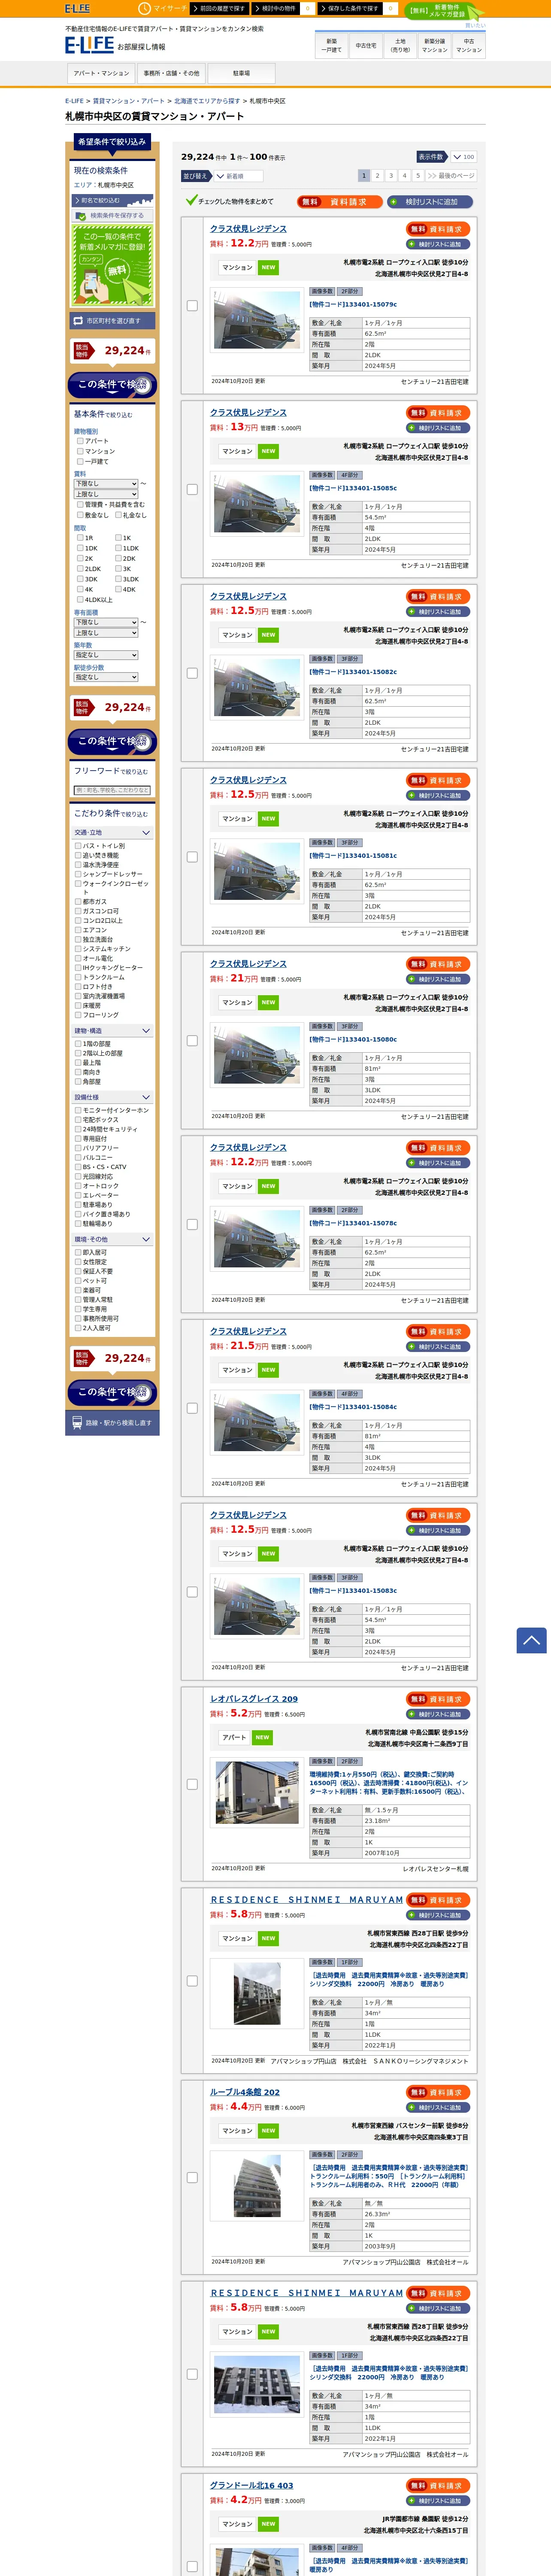The image size is (551, 2576).
Task: Check the バス・トイレ別 checkbox
Action: point(78,846)
